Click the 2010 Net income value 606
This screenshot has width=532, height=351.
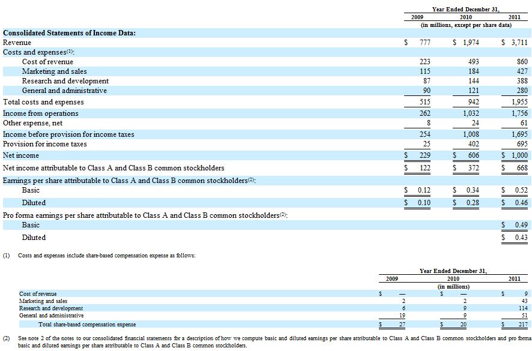point(473,155)
